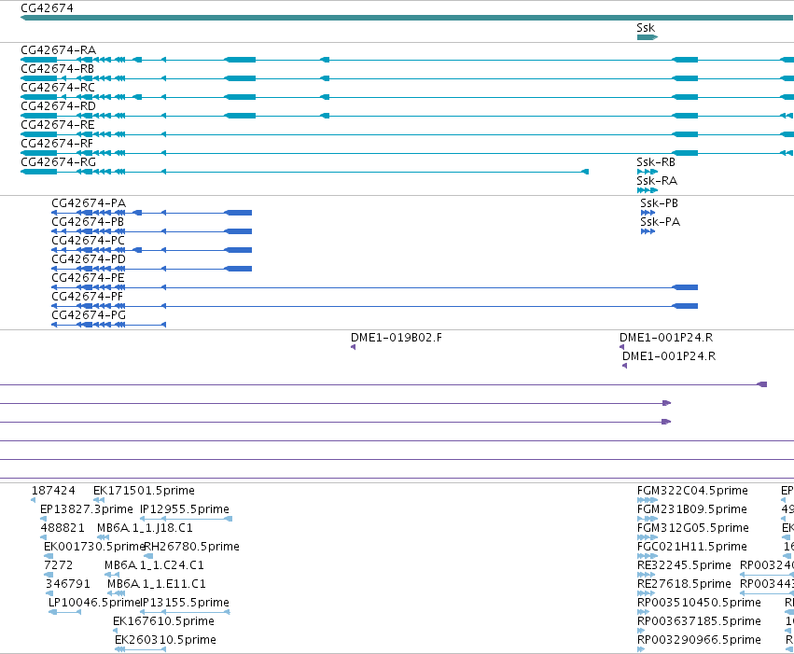794x654 pixels.
Task: Click the FGM231B09.5prime label
Action: (691, 509)
